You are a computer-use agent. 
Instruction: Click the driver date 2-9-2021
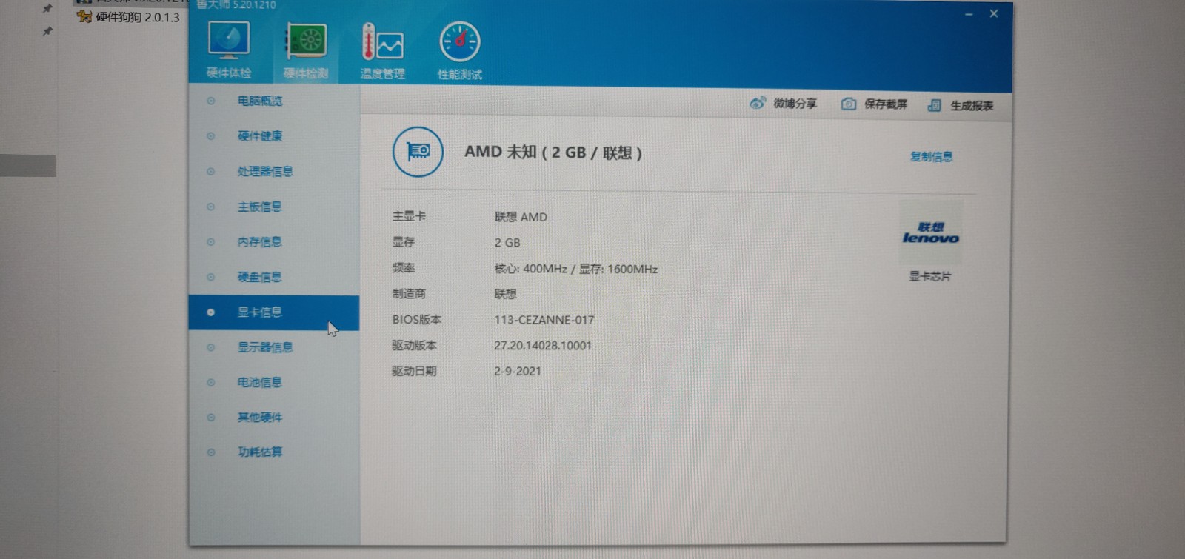pos(518,371)
